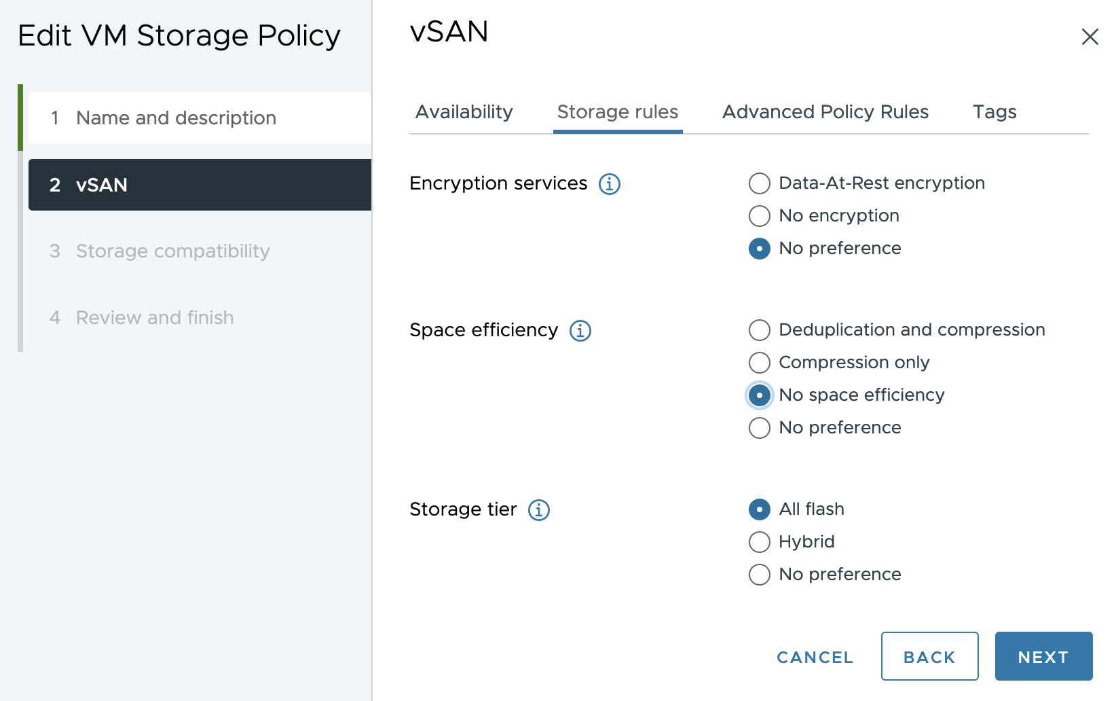Viewport: 1116px width, 701px height.
Task: Select No space efficiency radio
Action: tap(759, 395)
